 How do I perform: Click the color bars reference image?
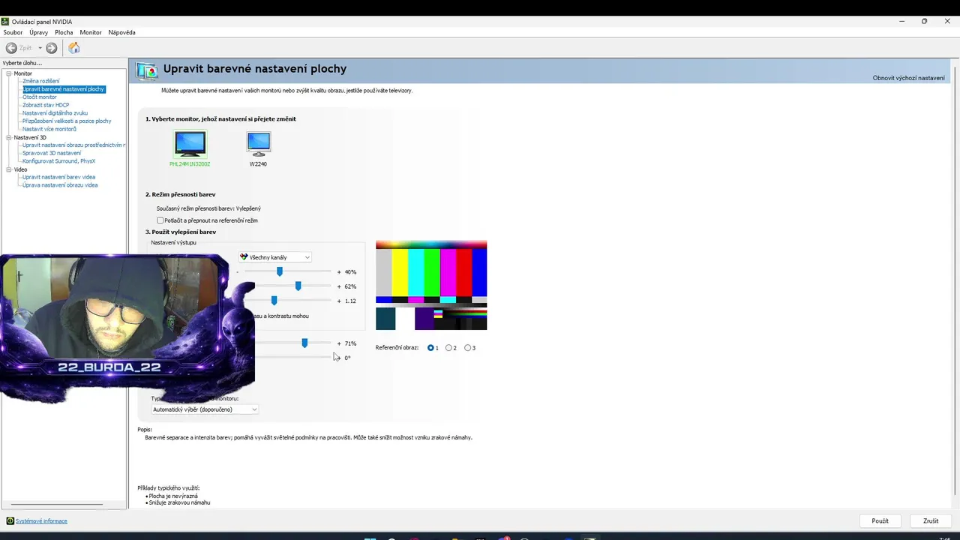(x=431, y=285)
